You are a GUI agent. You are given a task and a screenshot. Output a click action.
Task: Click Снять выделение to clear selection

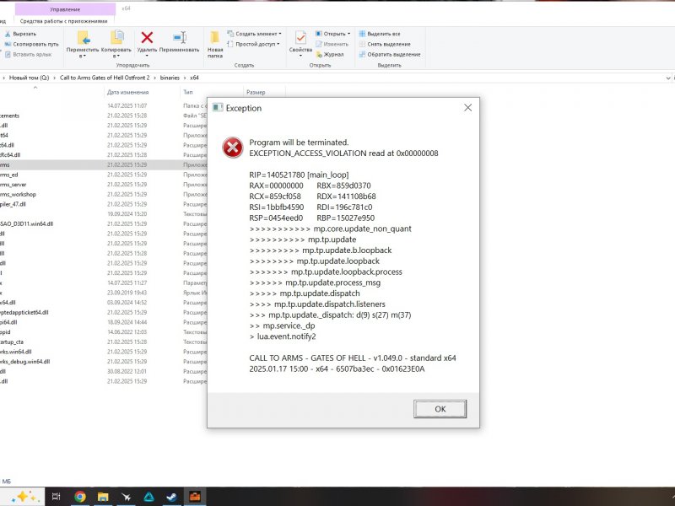[385, 44]
